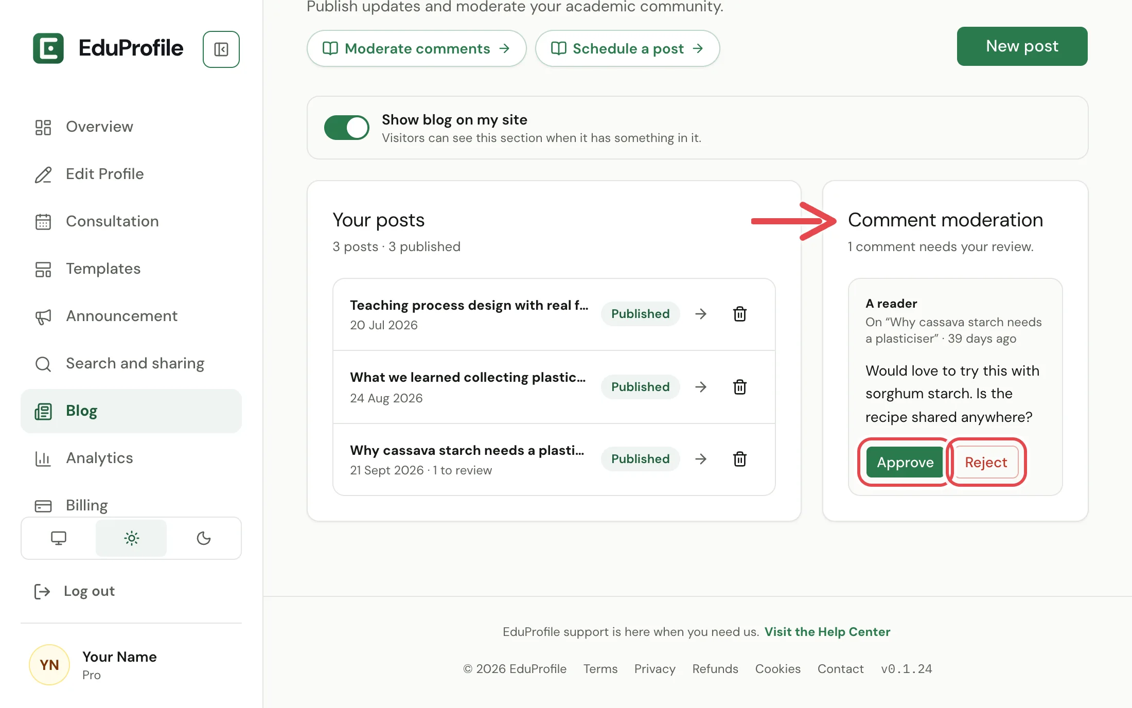The image size is (1132, 708).
Task: Open the Templates section
Action: coord(131,269)
